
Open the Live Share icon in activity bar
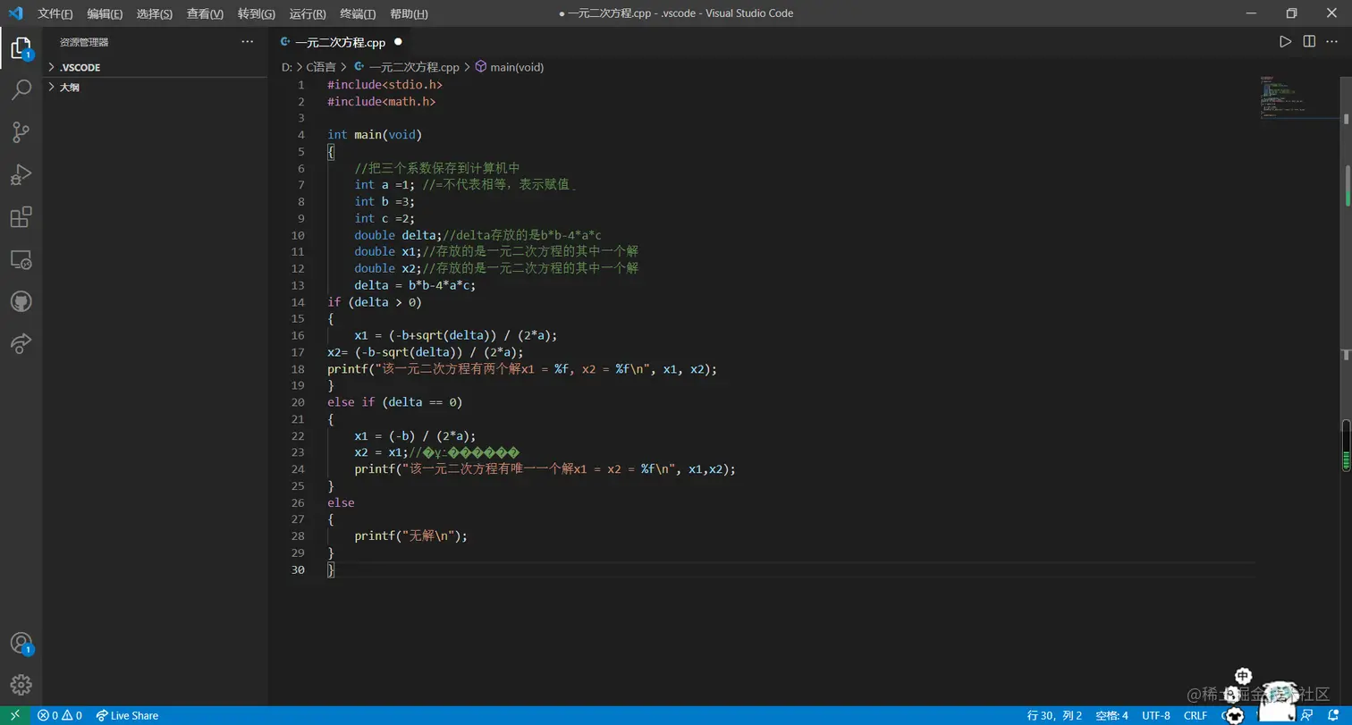click(21, 344)
